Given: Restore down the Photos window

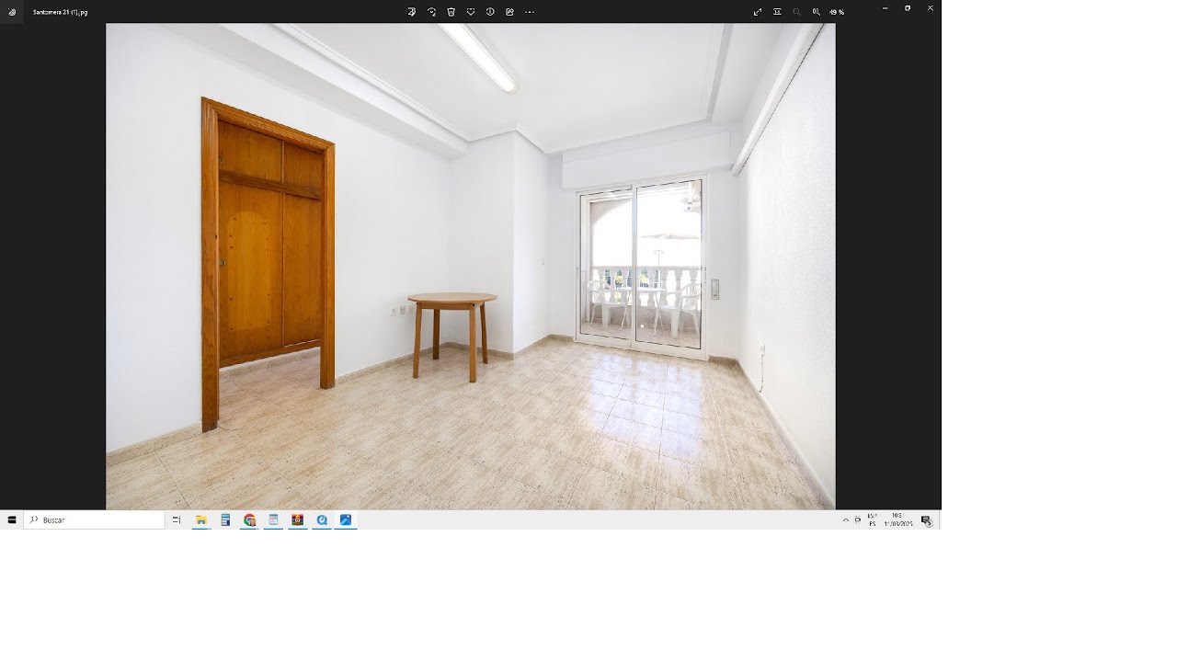Looking at the screenshot, I should (908, 8).
